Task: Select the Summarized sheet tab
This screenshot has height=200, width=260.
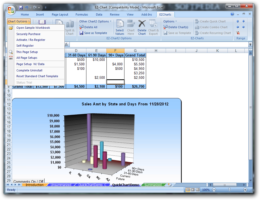Action: tap(153, 185)
